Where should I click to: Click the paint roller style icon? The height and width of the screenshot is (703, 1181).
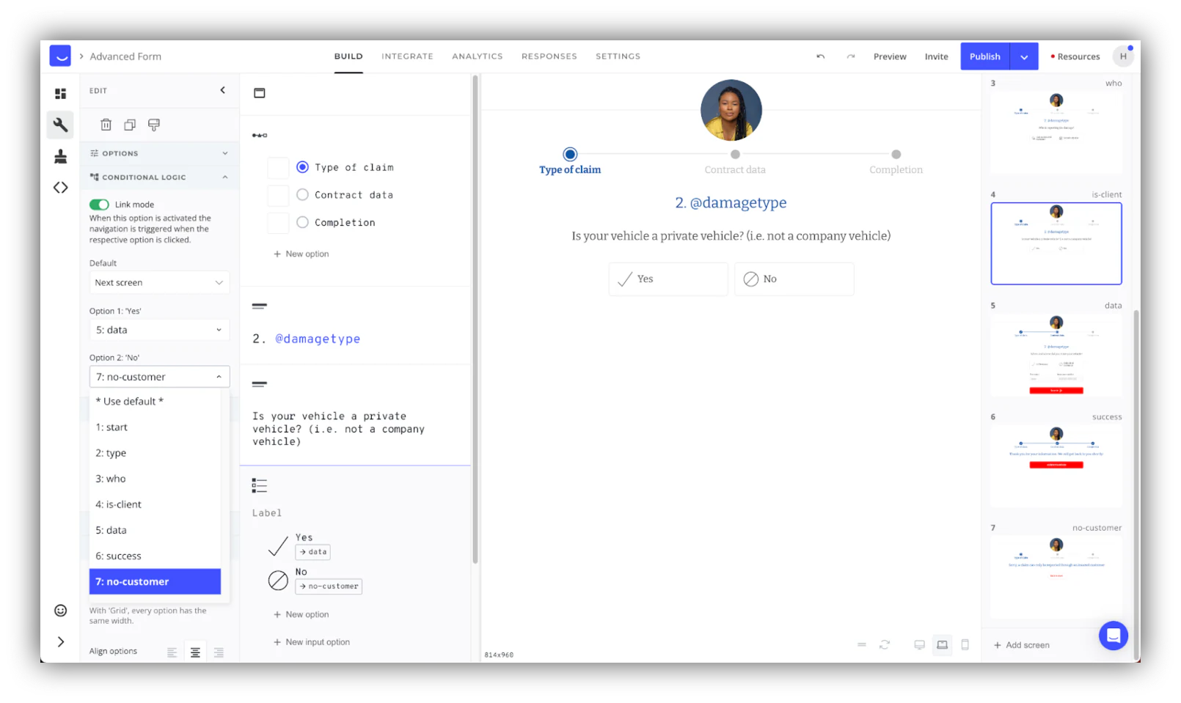click(x=154, y=125)
